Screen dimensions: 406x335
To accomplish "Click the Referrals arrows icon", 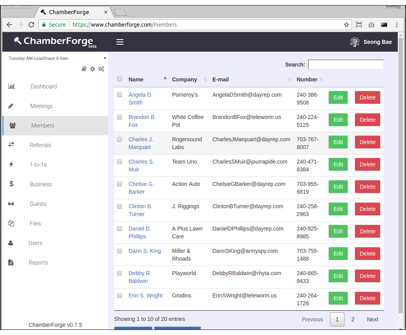I will pyautogui.click(x=11, y=145).
